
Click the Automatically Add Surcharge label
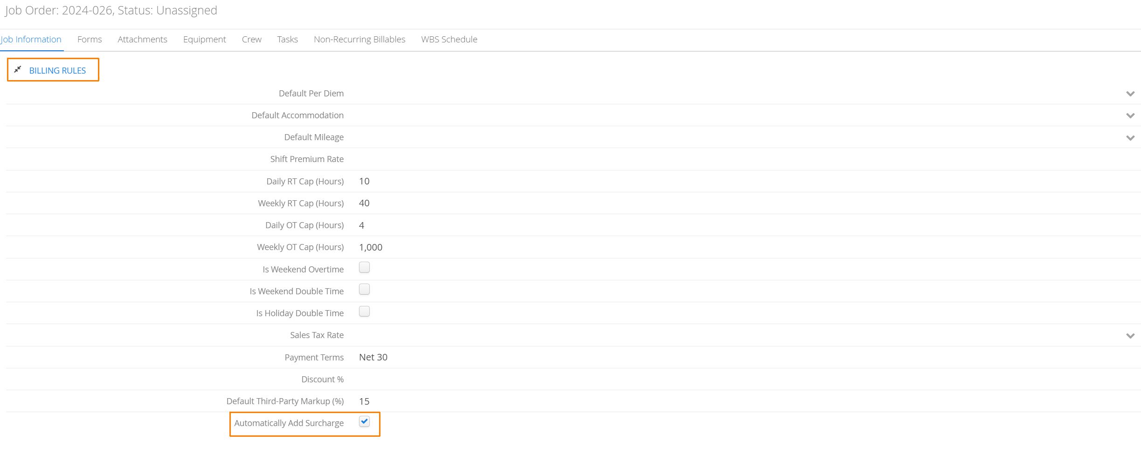click(289, 423)
